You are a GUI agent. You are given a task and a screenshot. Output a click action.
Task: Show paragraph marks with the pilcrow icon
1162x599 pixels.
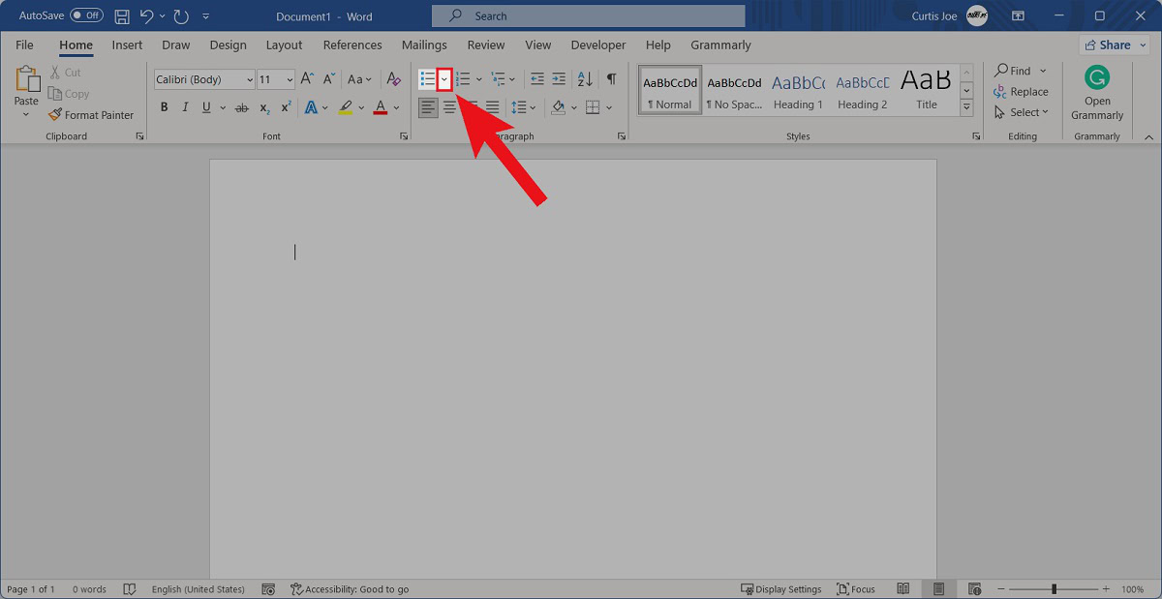click(611, 79)
